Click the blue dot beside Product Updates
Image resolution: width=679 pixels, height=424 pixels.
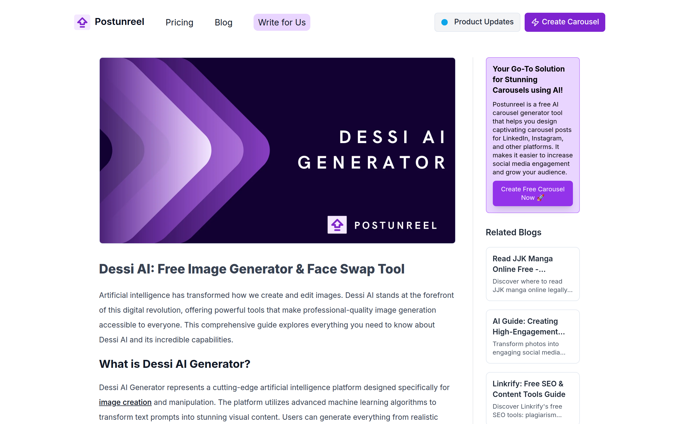coord(444,22)
